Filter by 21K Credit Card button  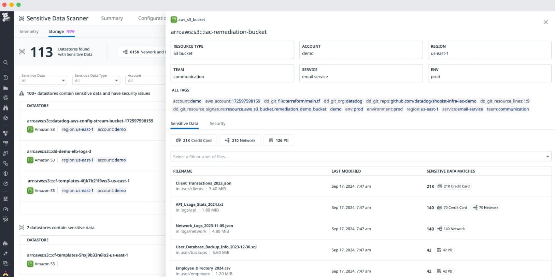(194, 140)
